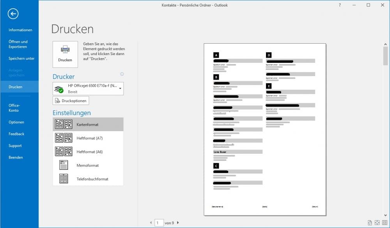
Task: Go to previous preview page arrow
Action: pos(151,223)
